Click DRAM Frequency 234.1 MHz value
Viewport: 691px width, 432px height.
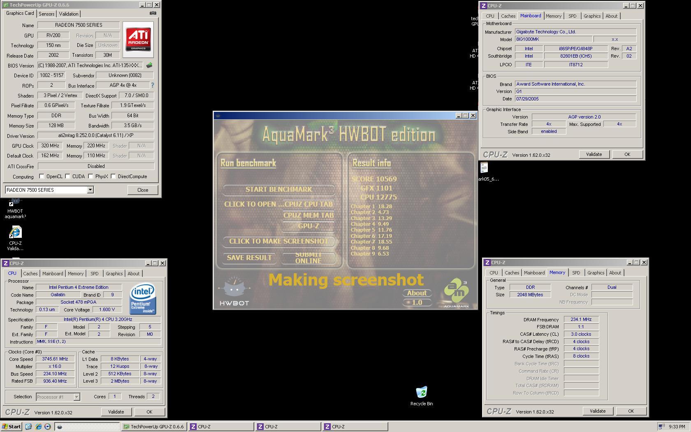(581, 320)
